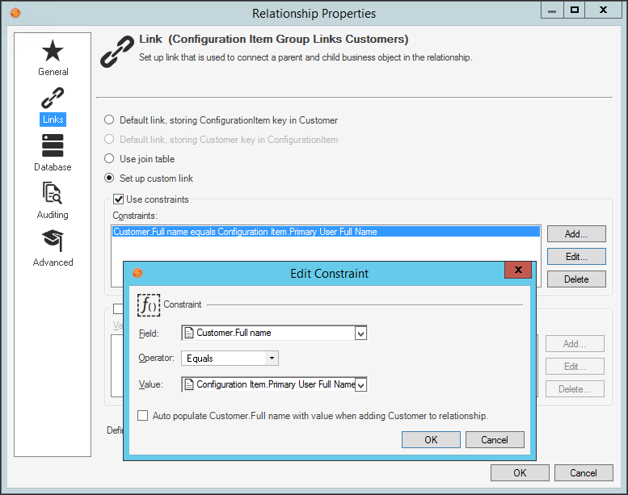Click the Delete constraint button

click(x=576, y=279)
